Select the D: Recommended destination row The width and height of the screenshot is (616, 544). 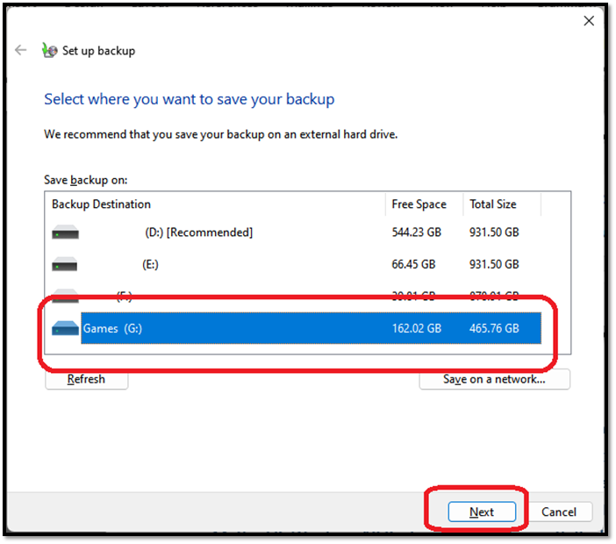(x=297, y=233)
